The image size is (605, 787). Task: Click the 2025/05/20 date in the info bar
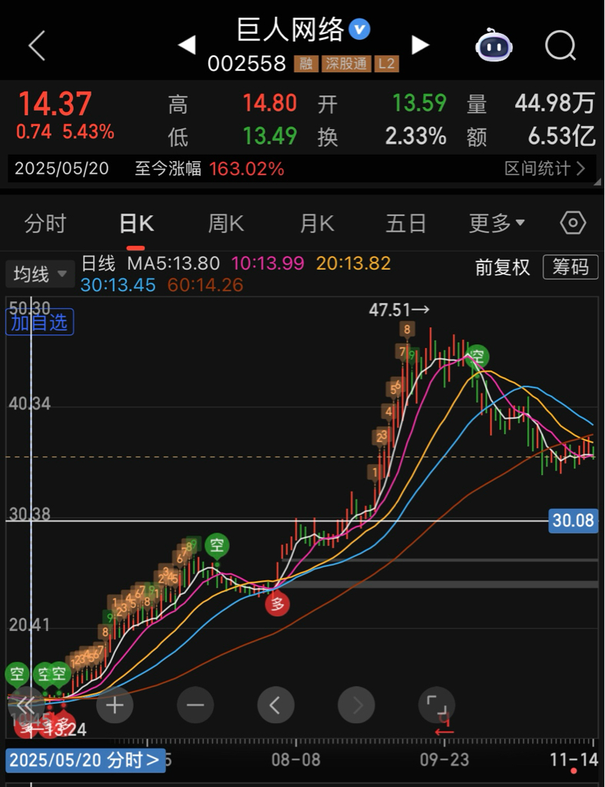(x=61, y=168)
